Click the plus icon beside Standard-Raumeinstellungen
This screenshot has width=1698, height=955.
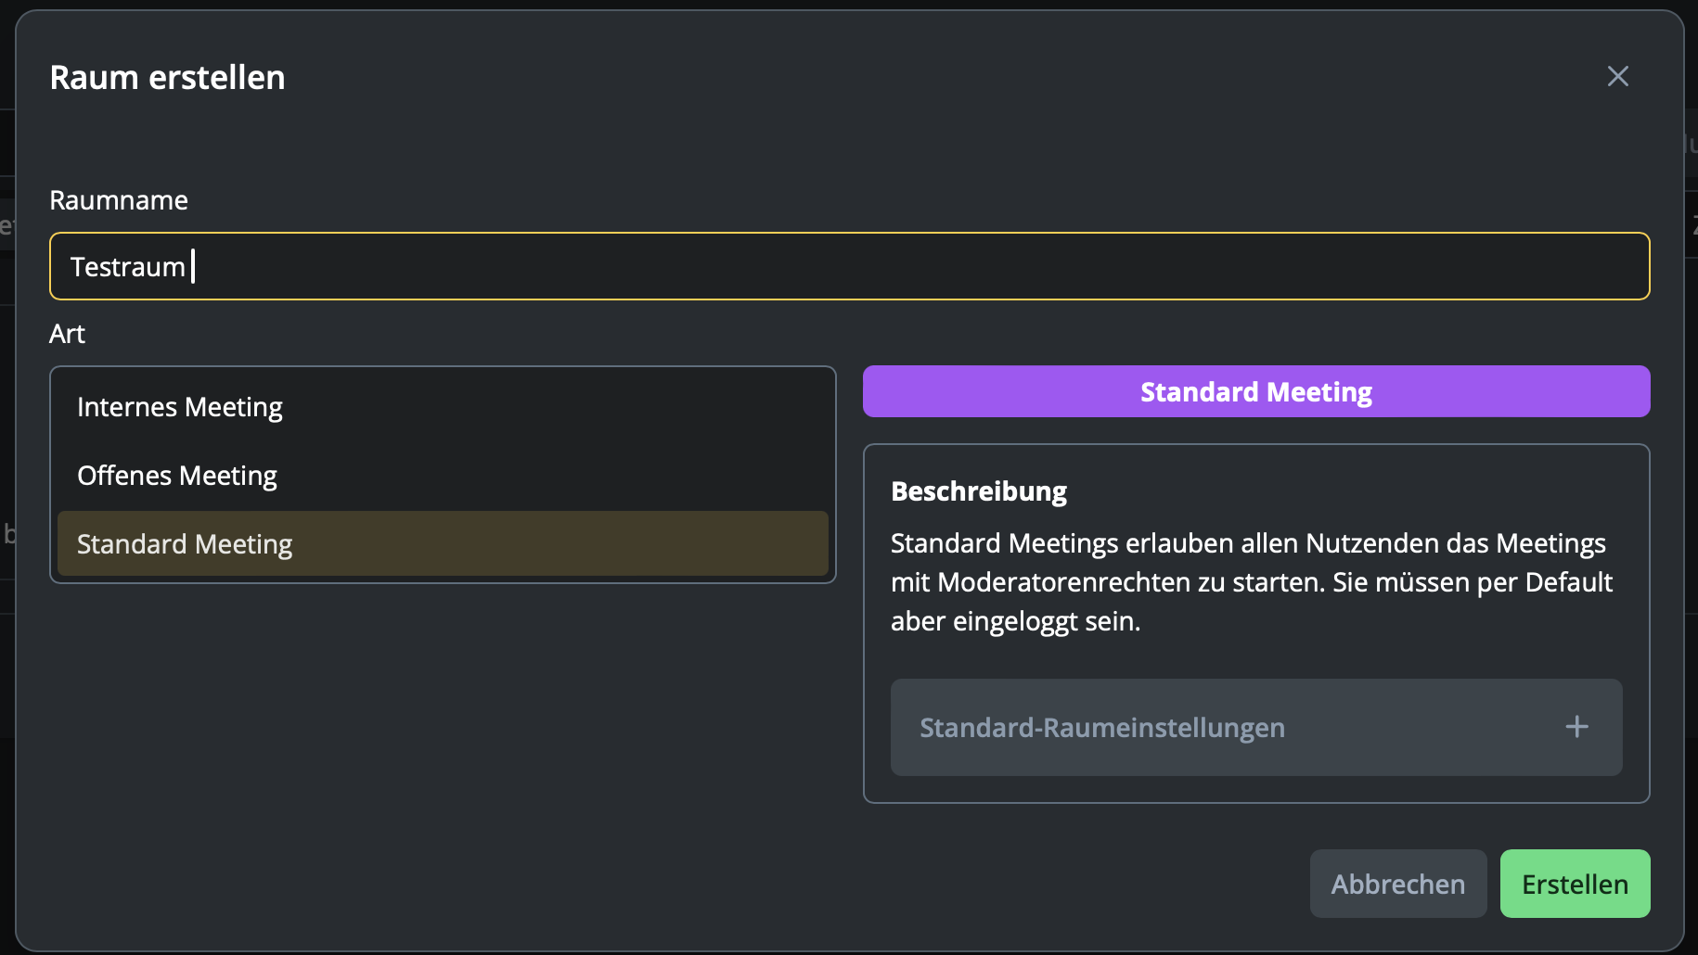click(1576, 727)
